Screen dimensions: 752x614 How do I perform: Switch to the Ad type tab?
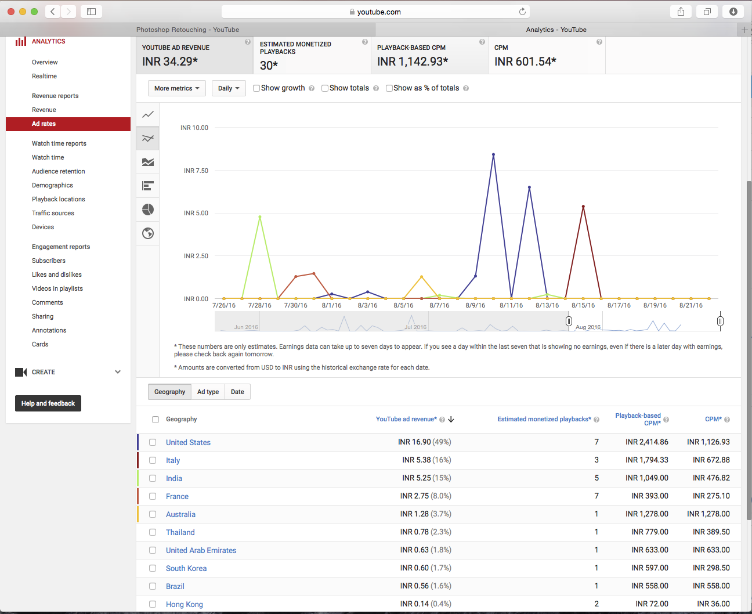click(x=208, y=392)
